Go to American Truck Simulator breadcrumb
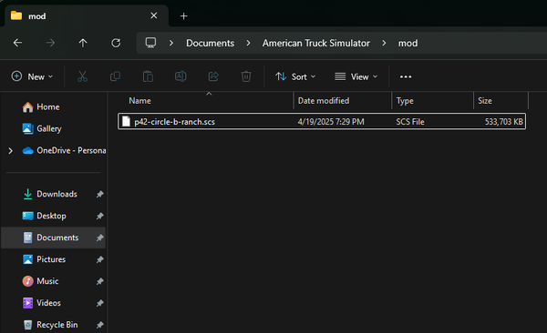Screen dimensions: 547x333 point(316,43)
